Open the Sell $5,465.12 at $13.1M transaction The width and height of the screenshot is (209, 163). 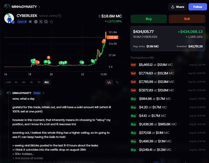point(168,65)
